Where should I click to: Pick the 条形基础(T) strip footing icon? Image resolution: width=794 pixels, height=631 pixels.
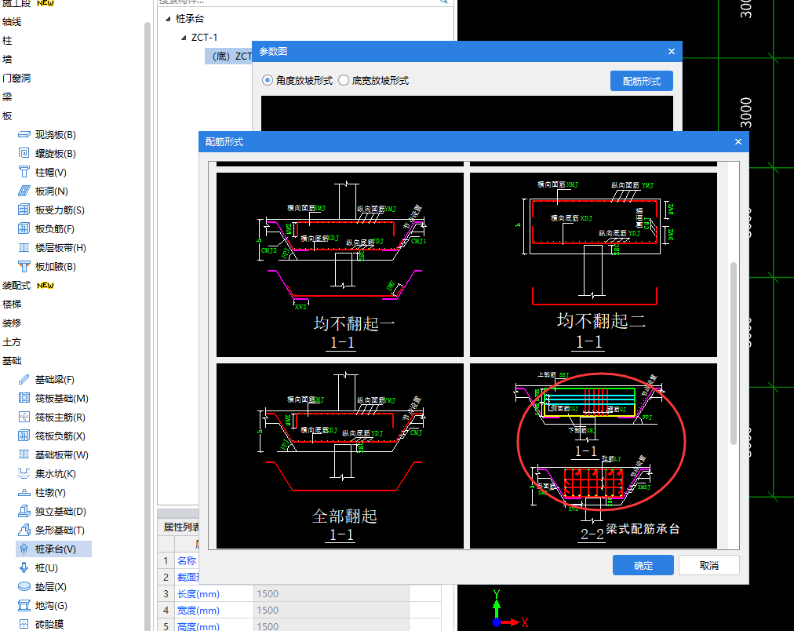click(24, 531)
